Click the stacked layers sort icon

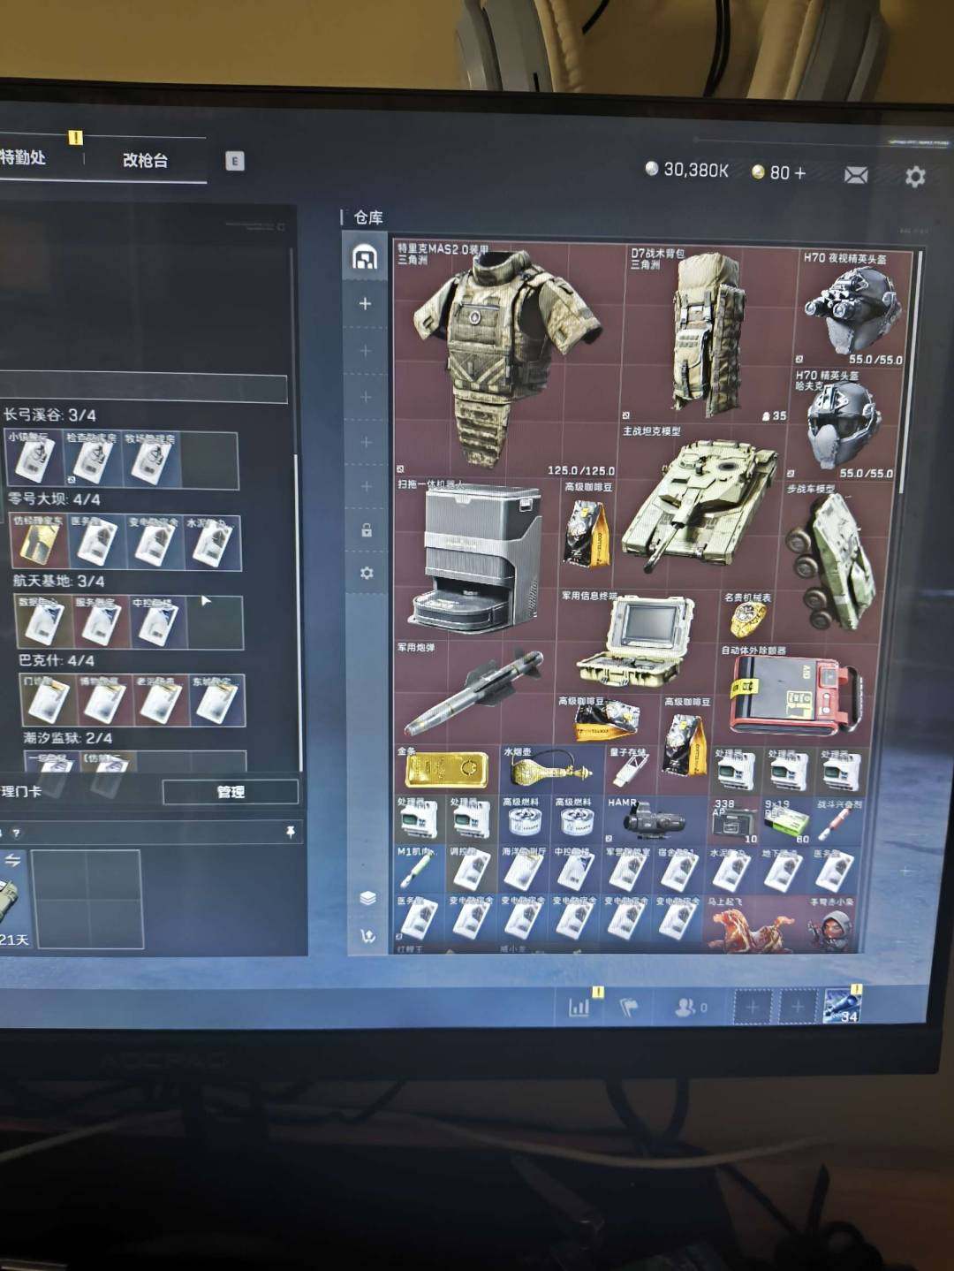click(367, 897)
